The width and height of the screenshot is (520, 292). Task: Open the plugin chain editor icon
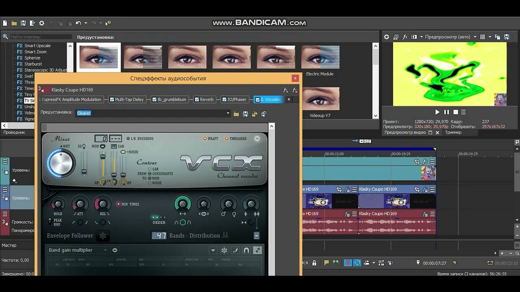point(286,90)
